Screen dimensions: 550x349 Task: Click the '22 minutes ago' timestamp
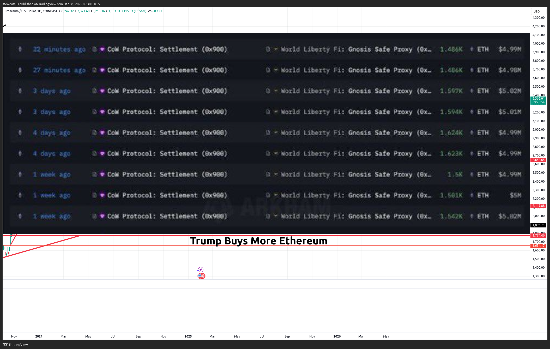click(59, 49)
